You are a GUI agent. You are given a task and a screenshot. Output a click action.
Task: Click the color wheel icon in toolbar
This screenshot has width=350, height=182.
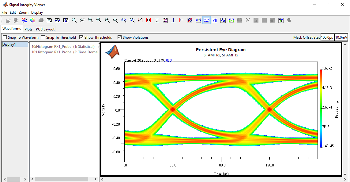(x=32, y=20)
